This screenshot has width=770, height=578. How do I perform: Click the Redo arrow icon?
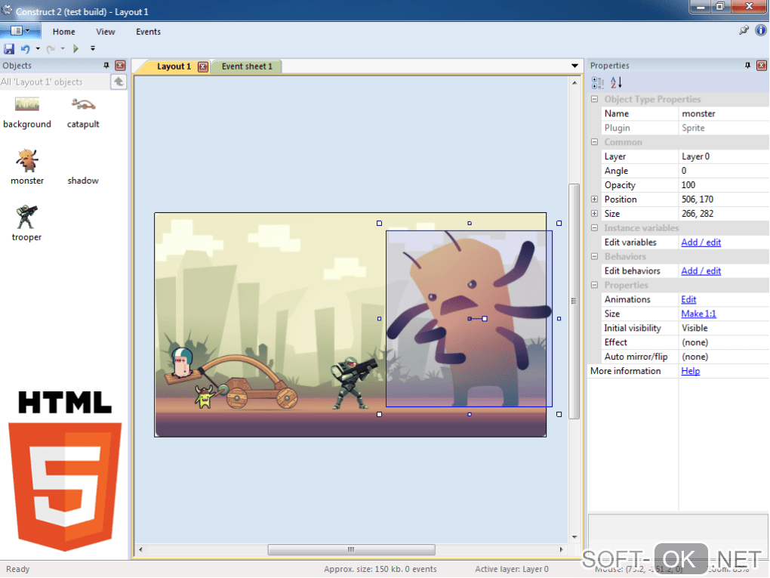50,48
